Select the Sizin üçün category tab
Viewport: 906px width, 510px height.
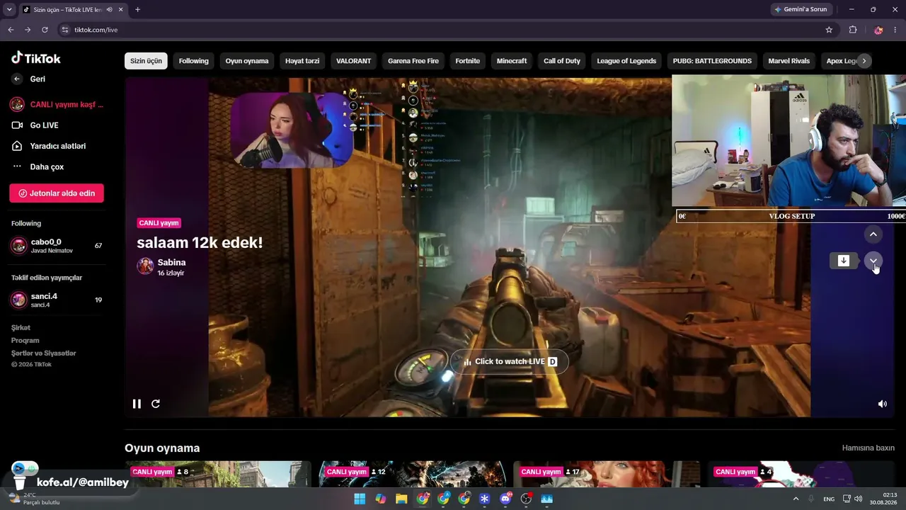pyautogui.click(x=146, y=61)
